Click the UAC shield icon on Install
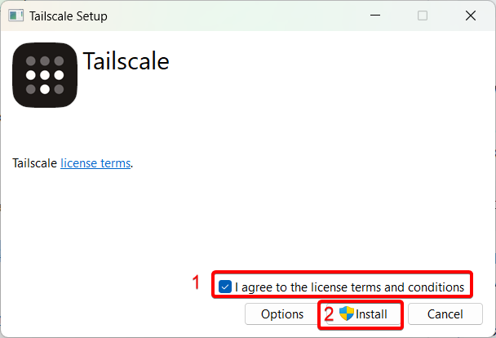 (x=347, y=314)
